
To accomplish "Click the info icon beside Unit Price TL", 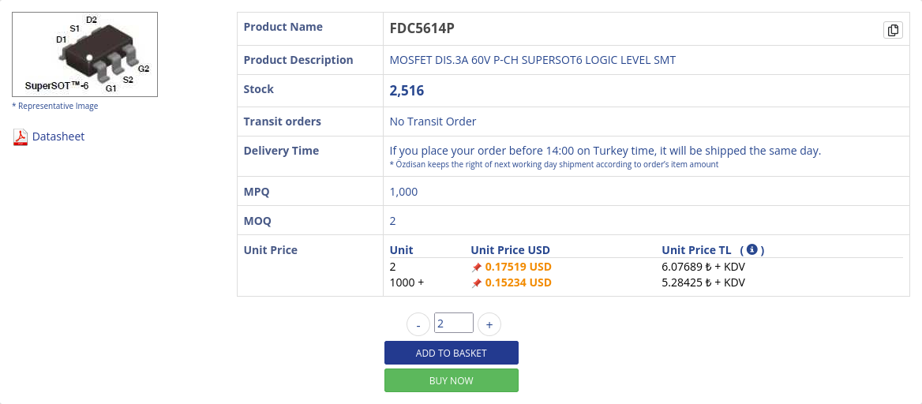I will [x=752, y=249].
